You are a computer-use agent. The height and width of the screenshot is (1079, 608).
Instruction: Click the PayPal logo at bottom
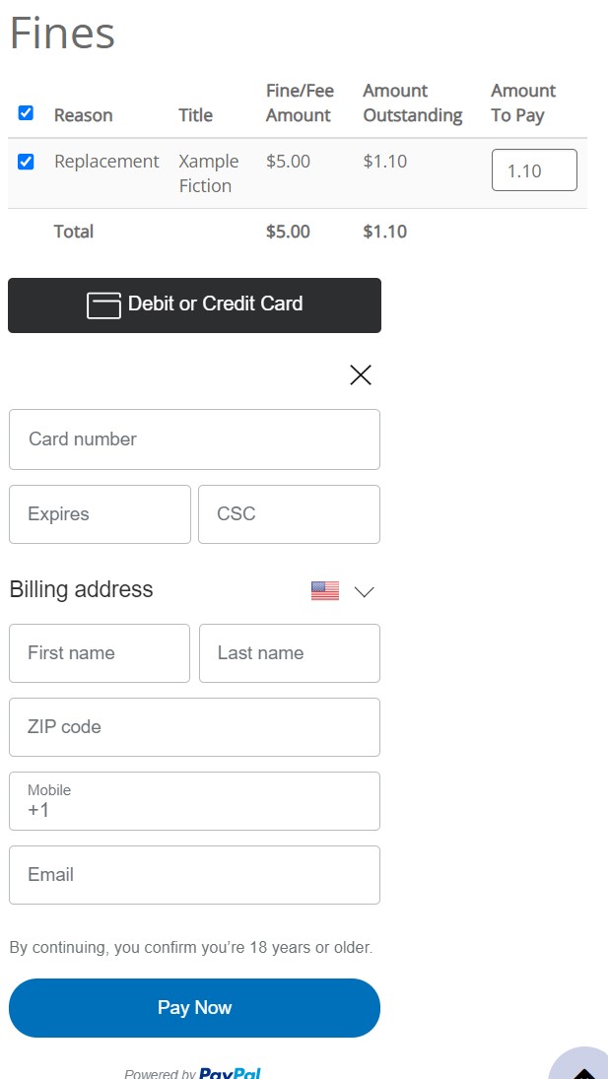(x=230, y=1073)
